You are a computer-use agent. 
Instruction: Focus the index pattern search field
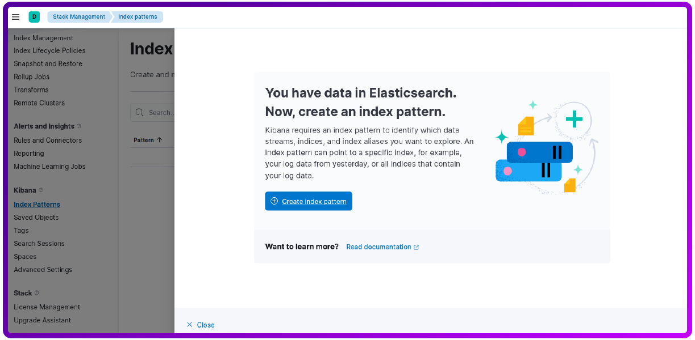(x=160, y=113)
